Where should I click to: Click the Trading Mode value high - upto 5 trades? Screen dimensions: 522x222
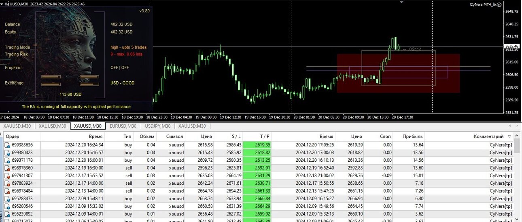tap(129, 47)
